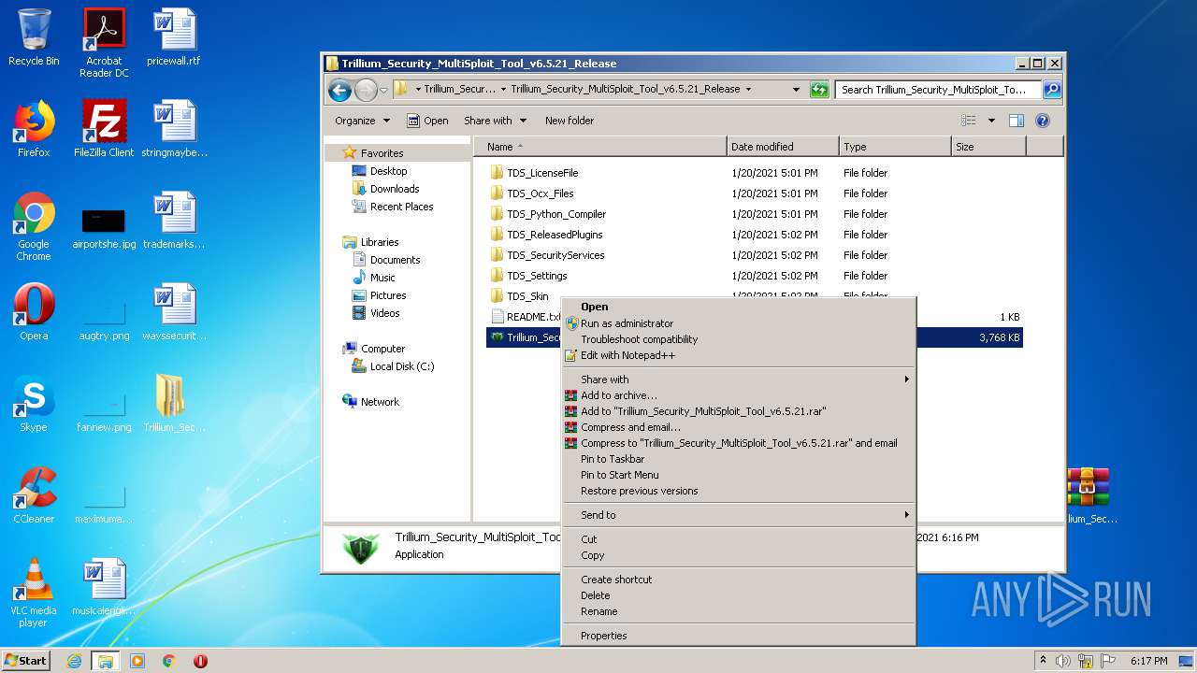Click the Chrome icon in taskbar

click(168, 661)
